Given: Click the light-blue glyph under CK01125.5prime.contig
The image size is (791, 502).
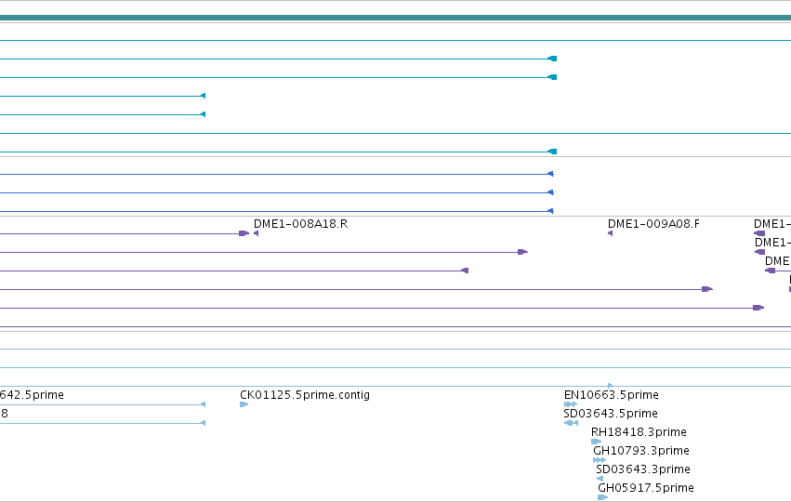Looking at the screenshot, I should coord(244,404).
